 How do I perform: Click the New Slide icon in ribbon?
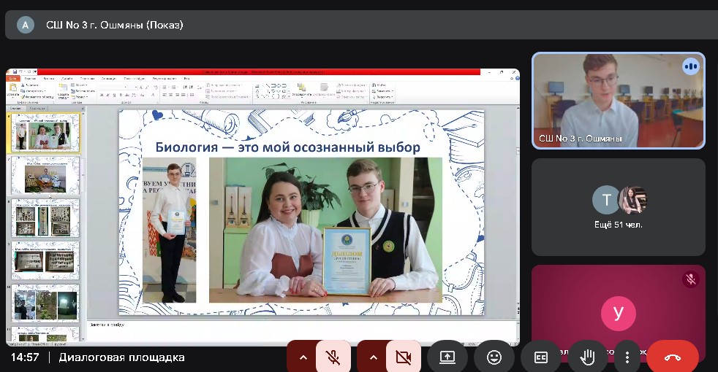pyautogui.click(x=63, y=89)
